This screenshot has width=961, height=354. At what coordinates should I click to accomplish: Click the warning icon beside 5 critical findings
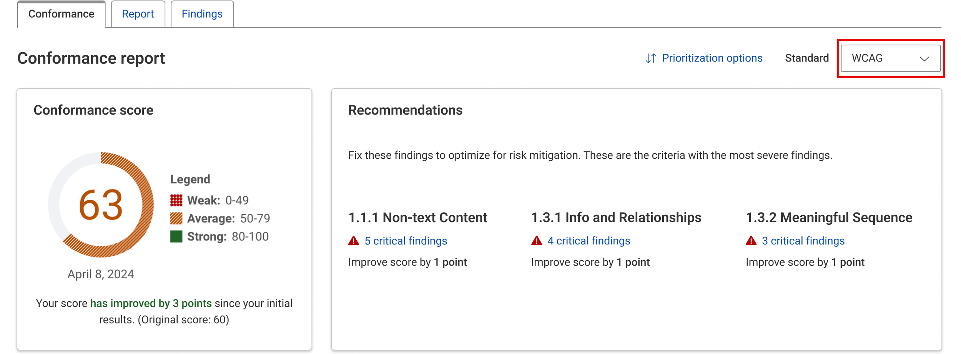pyautogui.click(x=354, y=241)
